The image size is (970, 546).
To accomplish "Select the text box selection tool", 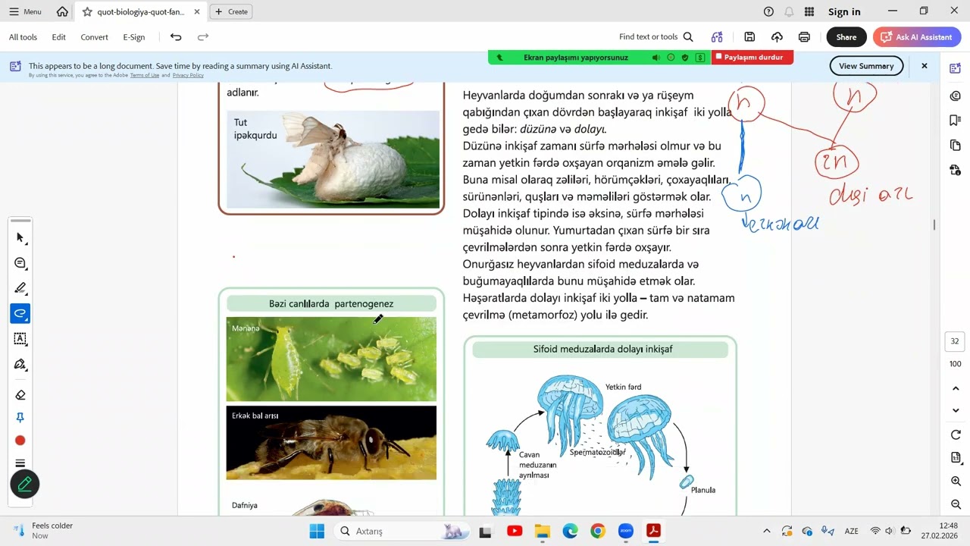I will click(20, 339).
